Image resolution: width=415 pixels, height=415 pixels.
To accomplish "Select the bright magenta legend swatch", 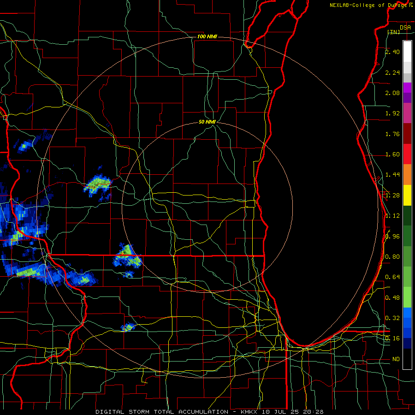I will click(x=407, y=88).
